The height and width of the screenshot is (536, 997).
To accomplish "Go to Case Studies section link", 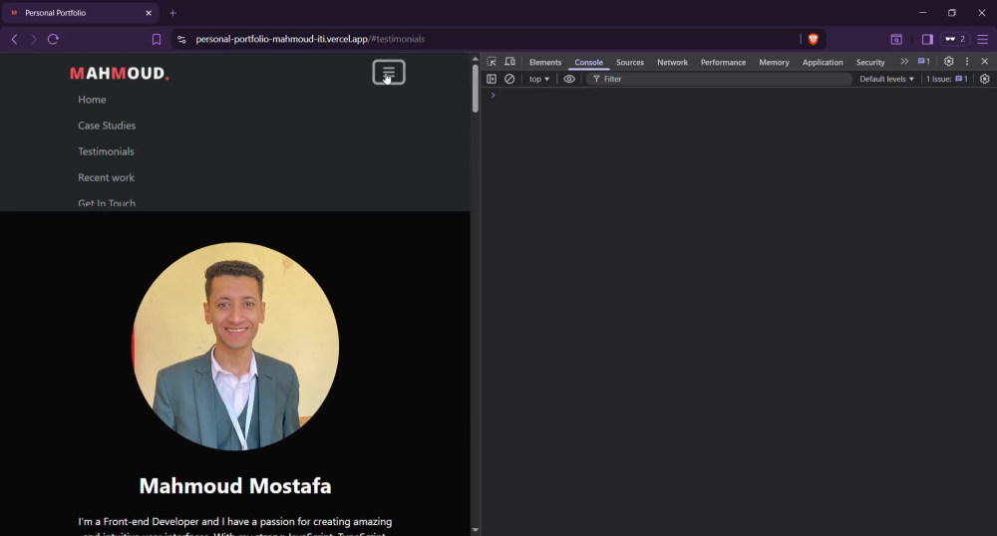I will [107, 126].
